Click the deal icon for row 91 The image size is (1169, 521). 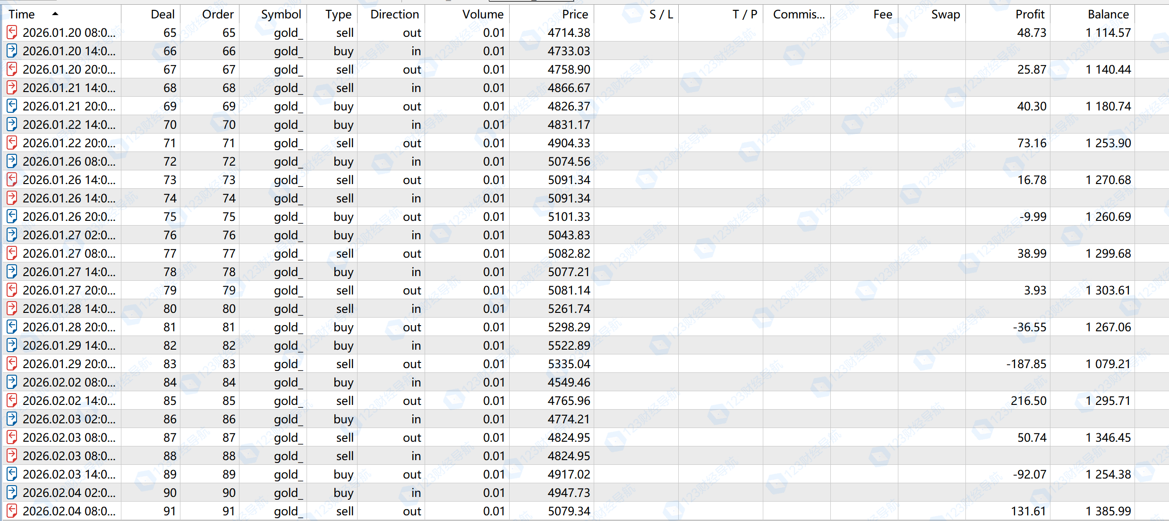pyautogui.click(x=12, y=511)
